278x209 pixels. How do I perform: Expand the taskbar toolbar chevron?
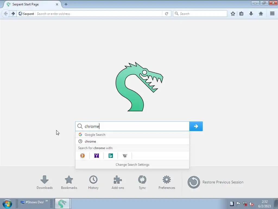point(47,201)
